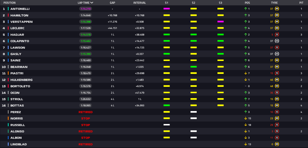Select the VERSTAPPEN driver name

(x=21, y=22)
